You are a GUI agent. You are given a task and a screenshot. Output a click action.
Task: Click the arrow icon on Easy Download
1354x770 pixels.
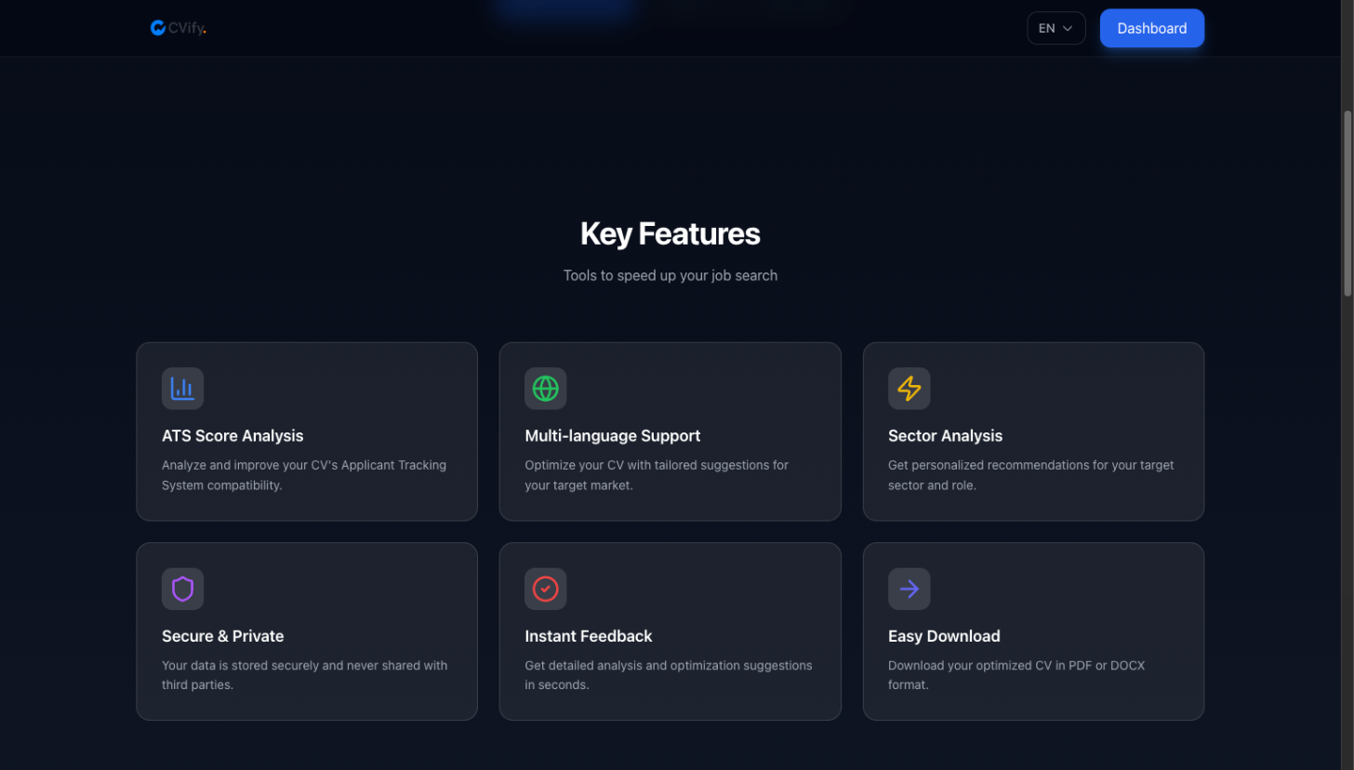[909, 588]
